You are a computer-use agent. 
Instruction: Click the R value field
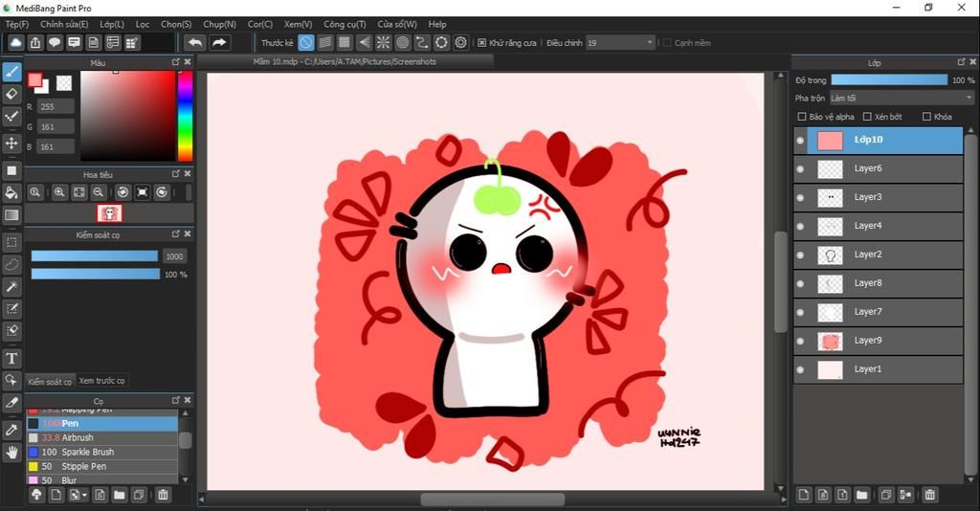point(56,107)
